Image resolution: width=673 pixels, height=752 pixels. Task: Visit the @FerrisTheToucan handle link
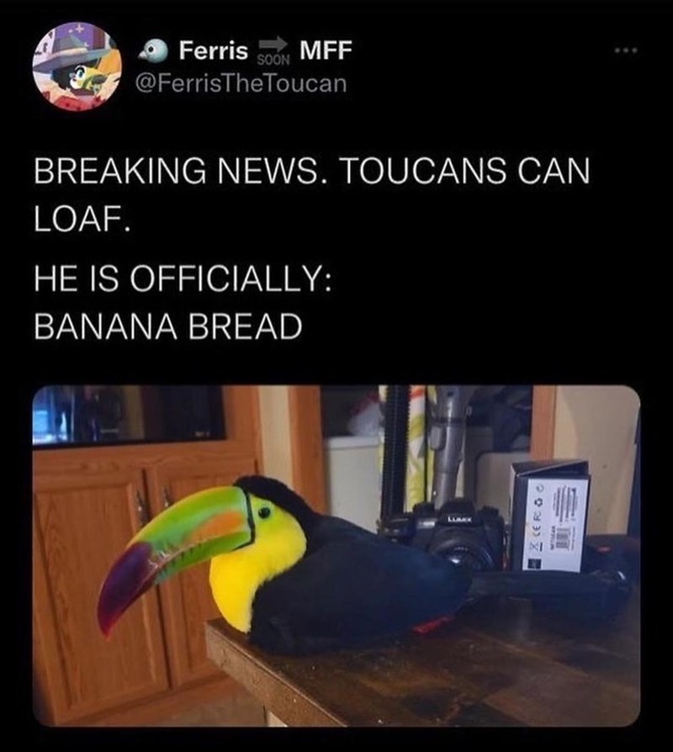coord(241,83)
